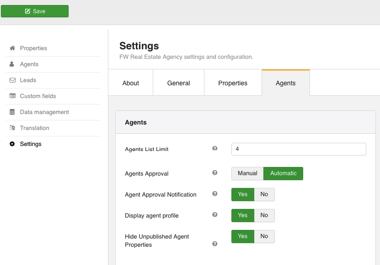Open the Properties settings tab

233,83
